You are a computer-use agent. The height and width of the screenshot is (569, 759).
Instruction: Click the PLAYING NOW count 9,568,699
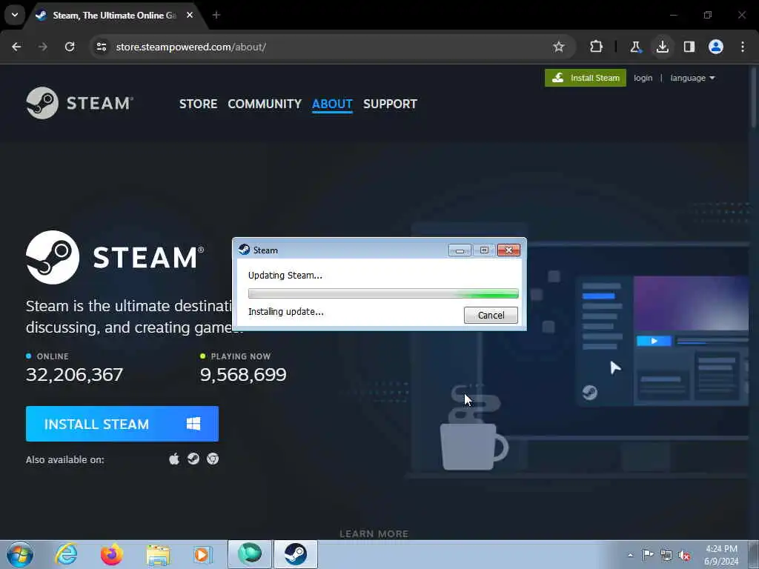coord(243,374)
